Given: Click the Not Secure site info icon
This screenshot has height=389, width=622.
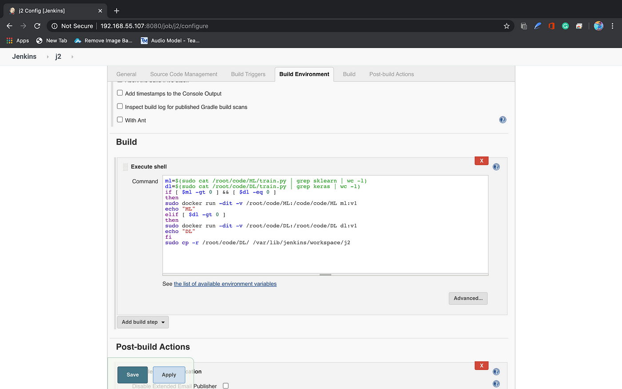Looking at the screenshot, I should (x=55, y=26).
